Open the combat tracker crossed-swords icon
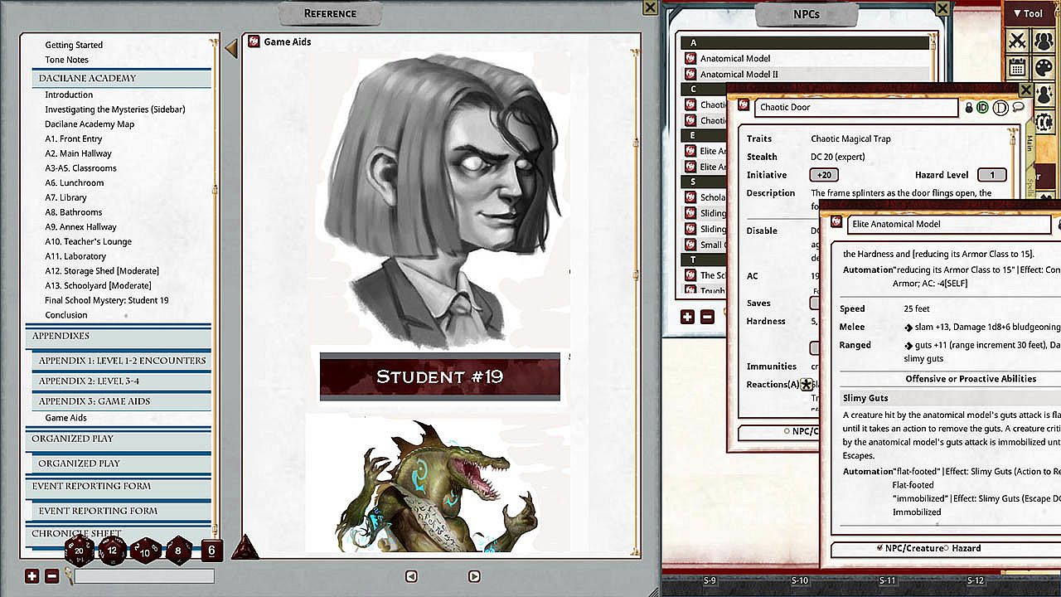This screenshot has width=1061, height=597. [x=1017, y=41]
